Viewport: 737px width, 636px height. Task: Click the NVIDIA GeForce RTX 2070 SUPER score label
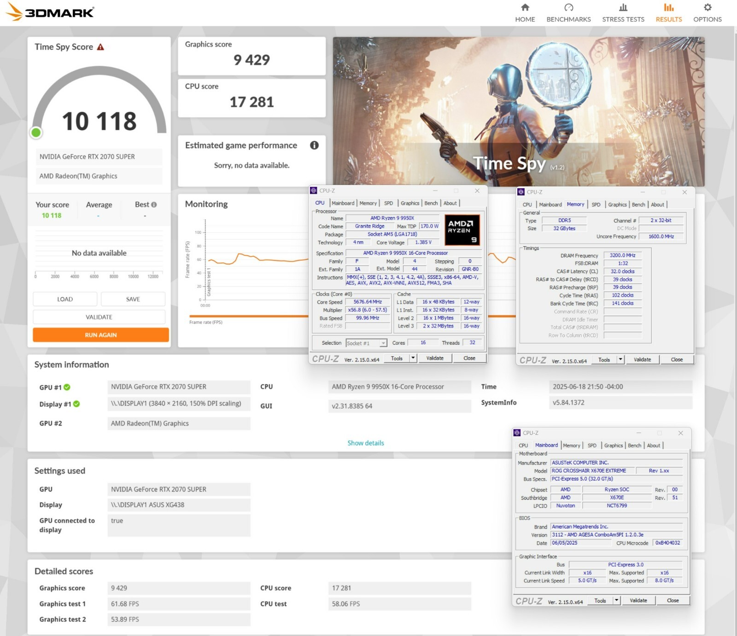point(99,157)
